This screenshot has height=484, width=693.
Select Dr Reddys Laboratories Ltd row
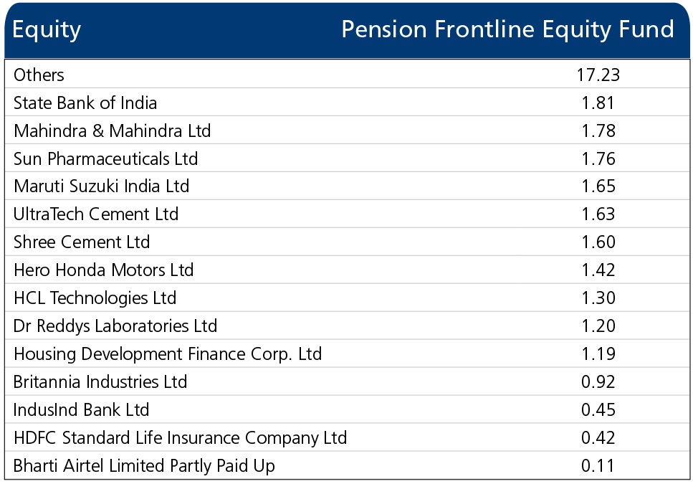348,326
